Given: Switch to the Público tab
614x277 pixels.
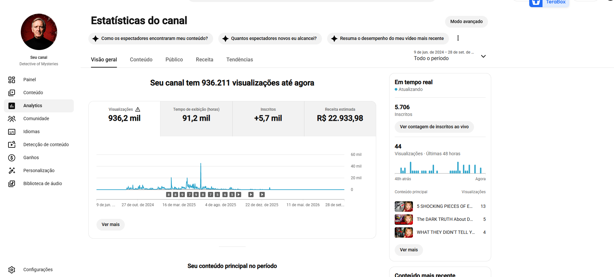Looking at the screenshot, I should (x=174, y=59).
